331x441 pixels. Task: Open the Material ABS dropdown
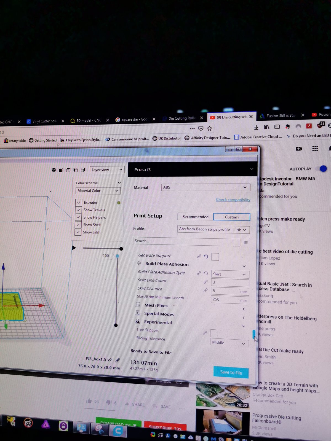pyautogui.click(x=205, y=187)
